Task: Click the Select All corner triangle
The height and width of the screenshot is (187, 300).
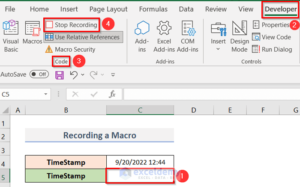Action: pyautogui.click(x=5, y=110)
